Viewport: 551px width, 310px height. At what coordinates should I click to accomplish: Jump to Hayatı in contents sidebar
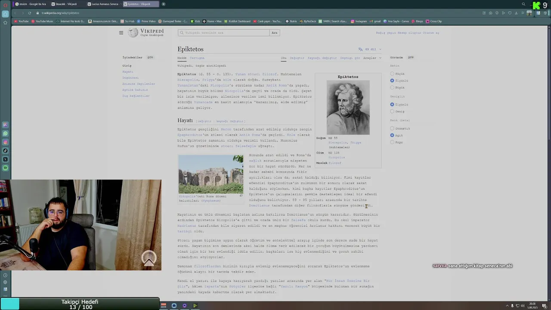pos(128,72)
